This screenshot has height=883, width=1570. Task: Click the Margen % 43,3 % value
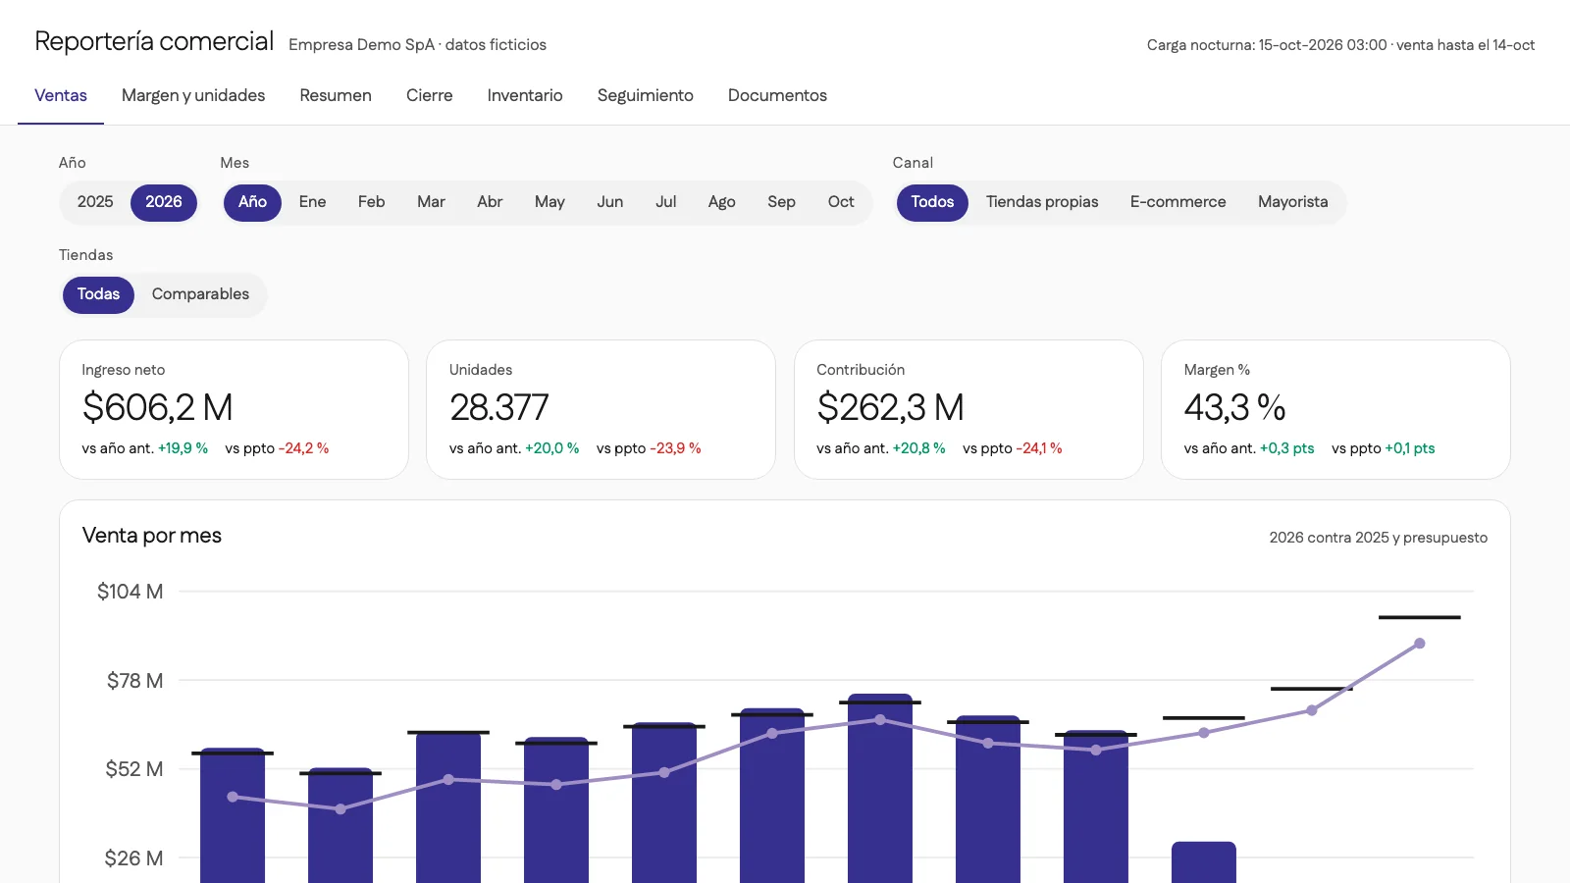coord(1234,407)
